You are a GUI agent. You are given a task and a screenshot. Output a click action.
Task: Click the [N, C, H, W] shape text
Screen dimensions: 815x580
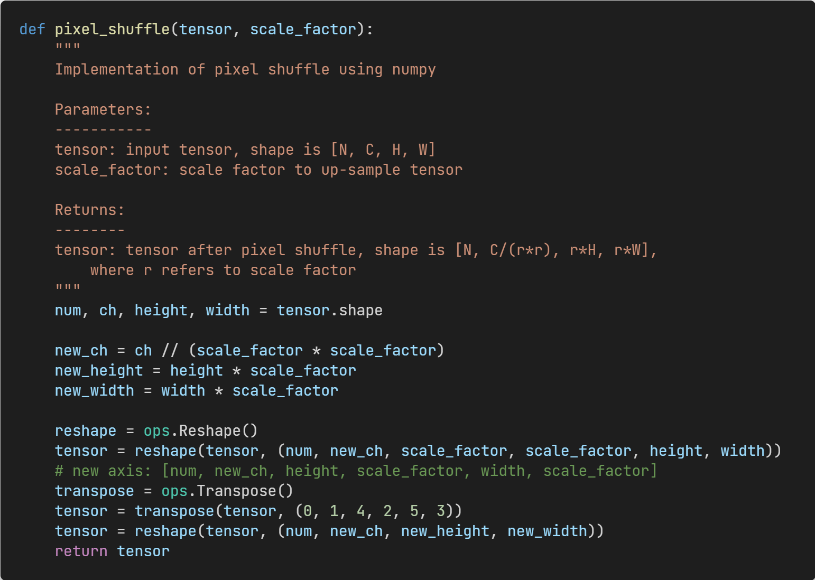point(383,149)
